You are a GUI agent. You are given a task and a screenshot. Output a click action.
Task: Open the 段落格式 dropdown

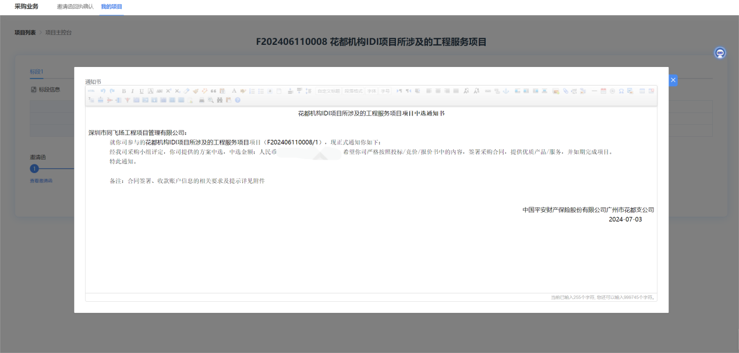pos(353,91)
